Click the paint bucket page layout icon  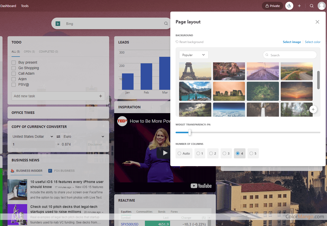coord(289,6)
